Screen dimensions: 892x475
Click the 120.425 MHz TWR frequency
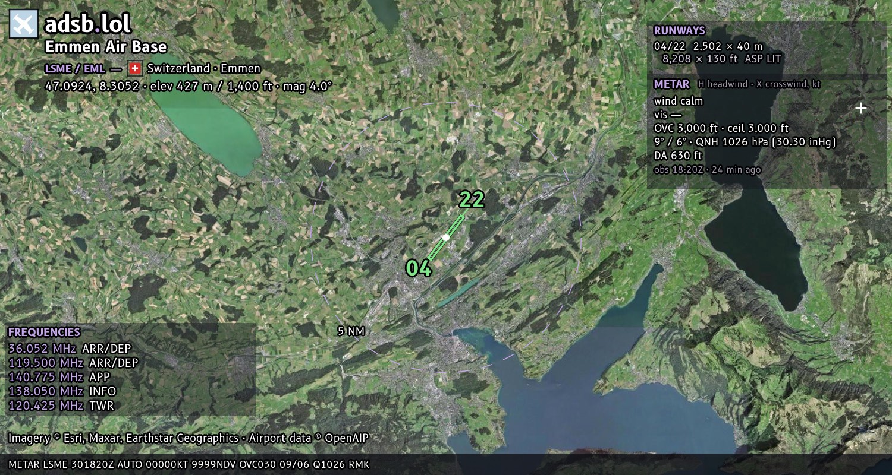coord(61,406)
